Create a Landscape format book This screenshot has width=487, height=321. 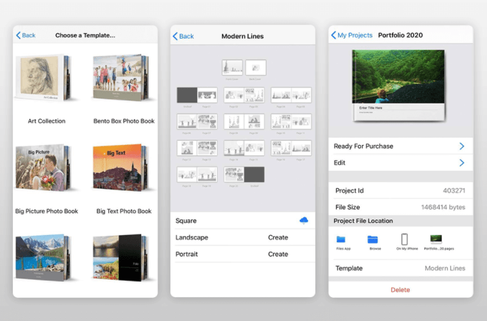pos(278,238)
